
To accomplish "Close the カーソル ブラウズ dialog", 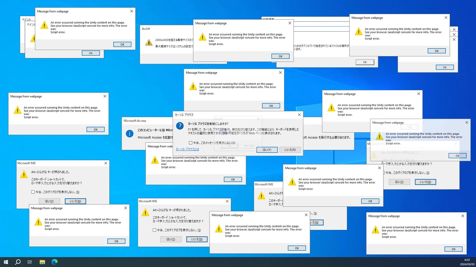I will [x=299, y=115].
